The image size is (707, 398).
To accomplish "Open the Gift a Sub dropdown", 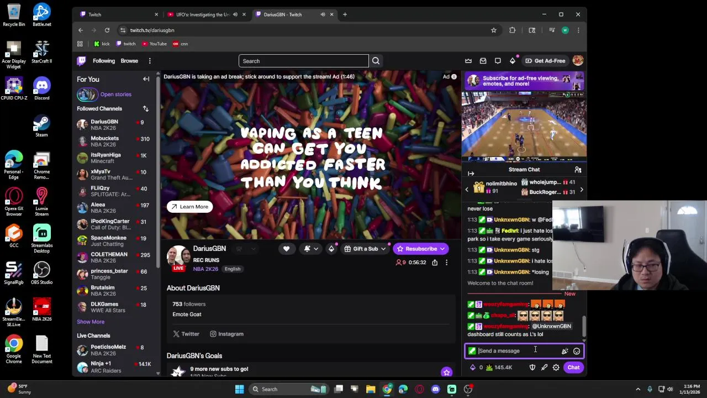I will 365,249.
